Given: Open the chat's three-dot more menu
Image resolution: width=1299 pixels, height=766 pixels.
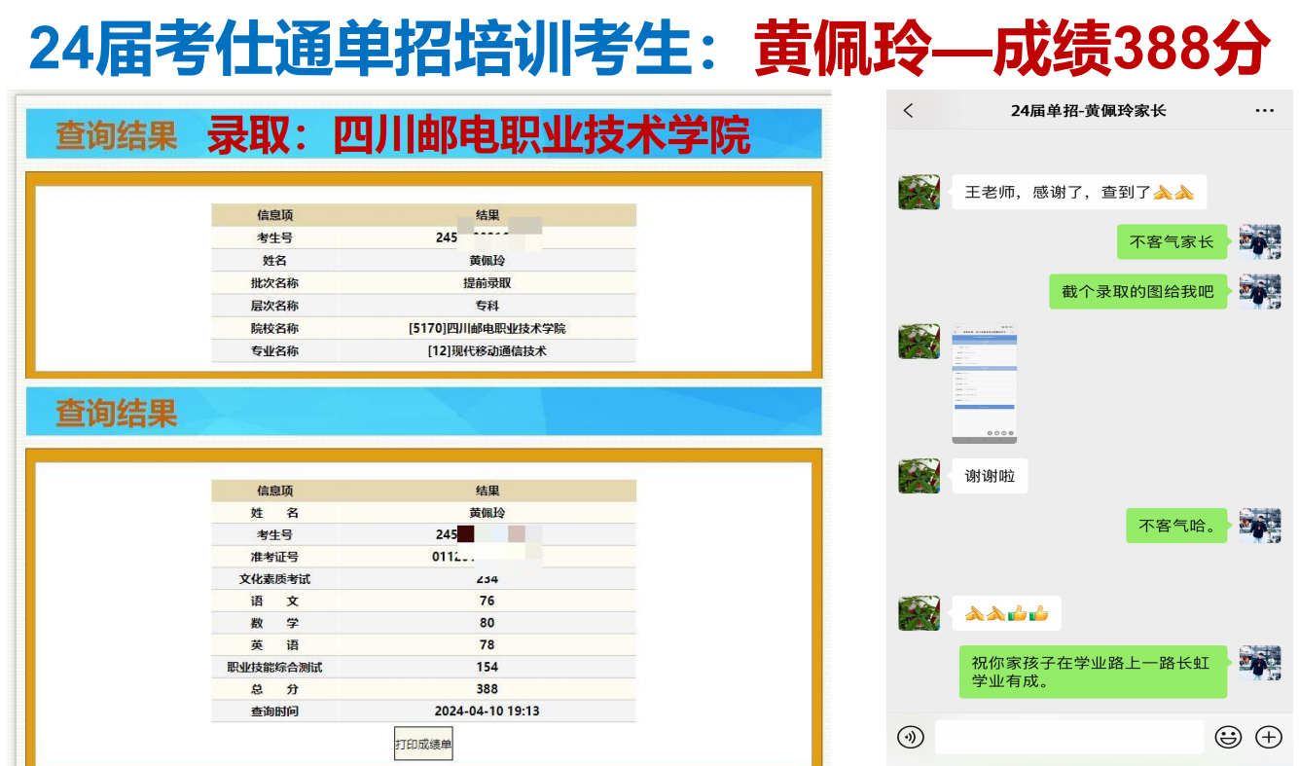Looking at the screenshot, I should click(x=1264, y=111).
